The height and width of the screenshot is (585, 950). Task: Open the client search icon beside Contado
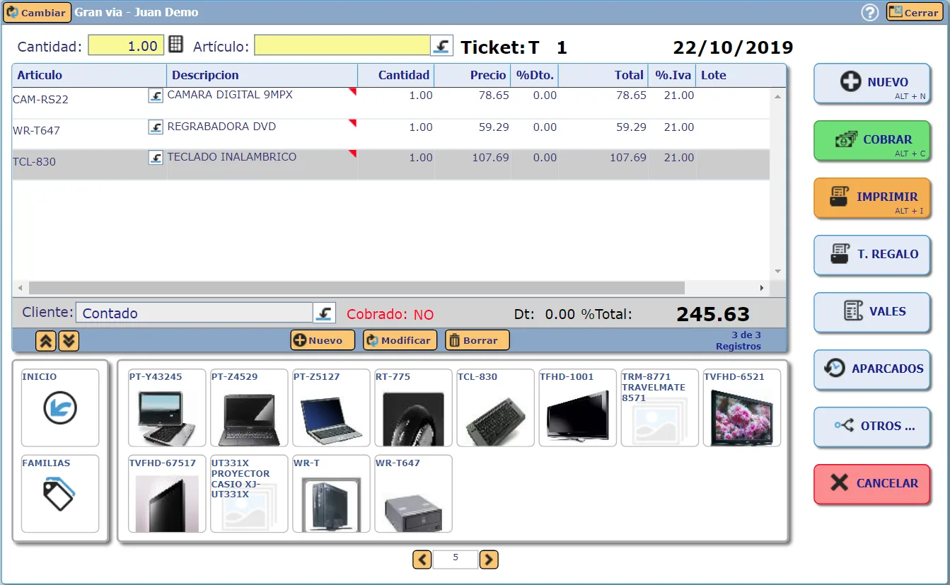coord(324,313)
